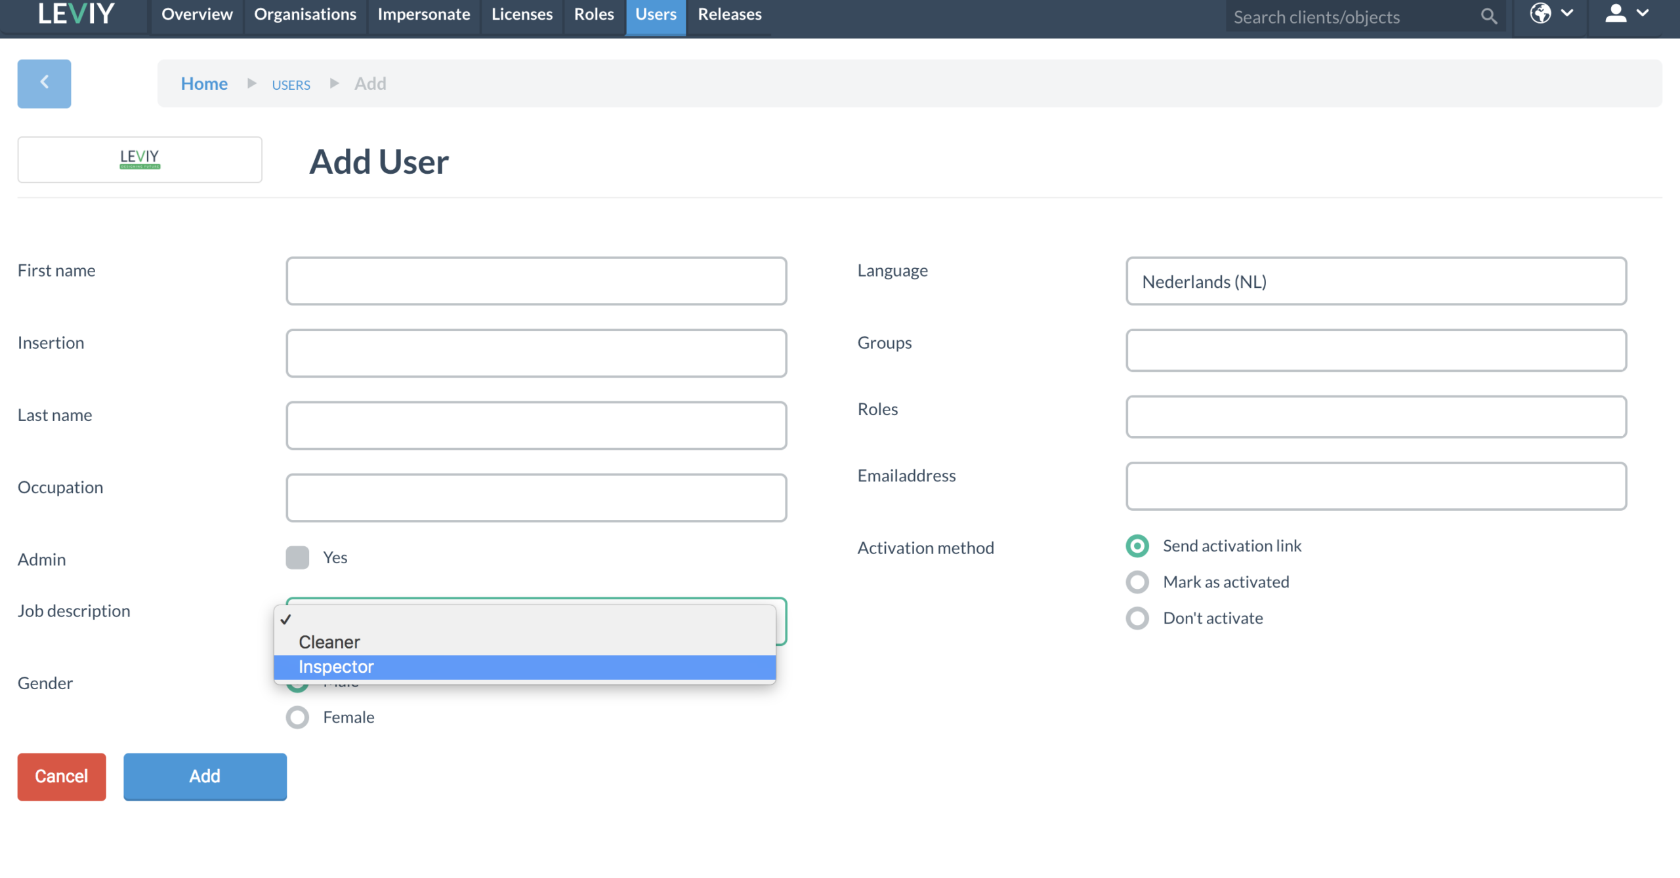Open the Releases tab
This screenshot has width=1680, height=878.
click(x=730, y=14)
